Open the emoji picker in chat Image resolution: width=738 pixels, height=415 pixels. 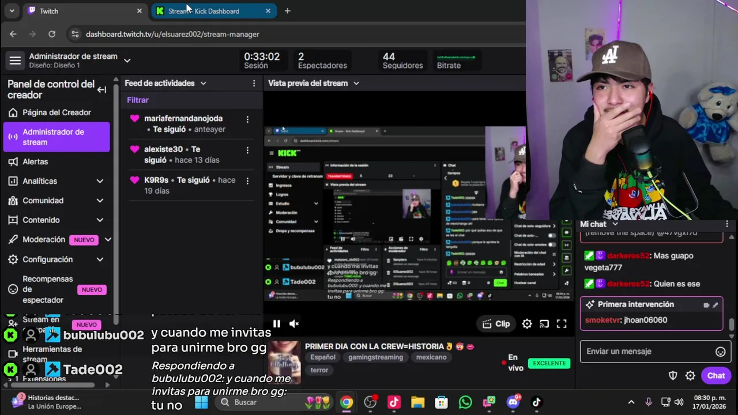pyautogui.click(x=721, y=352)
